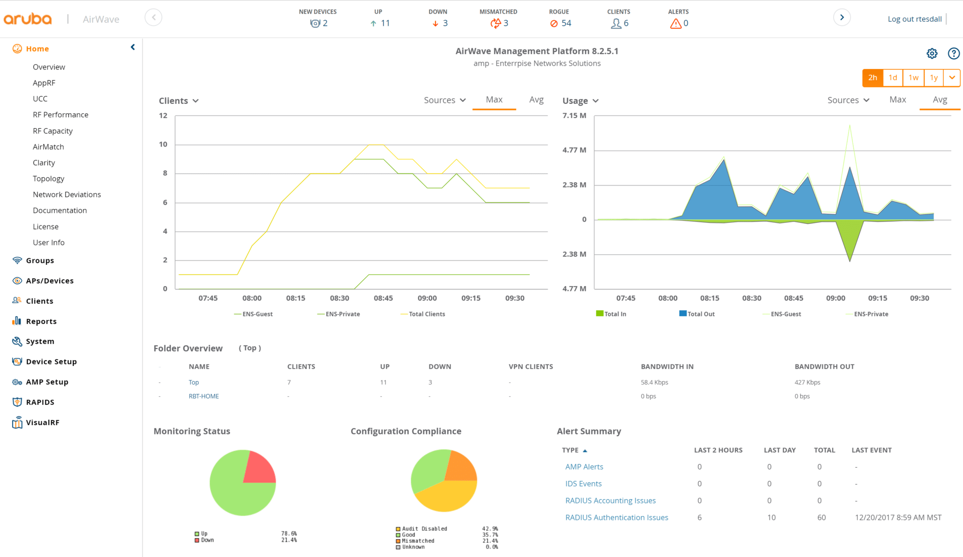Screen dimensions: 963x557
Task: Click the RADIUS Authentication Issues link
Action: [616, 517]
